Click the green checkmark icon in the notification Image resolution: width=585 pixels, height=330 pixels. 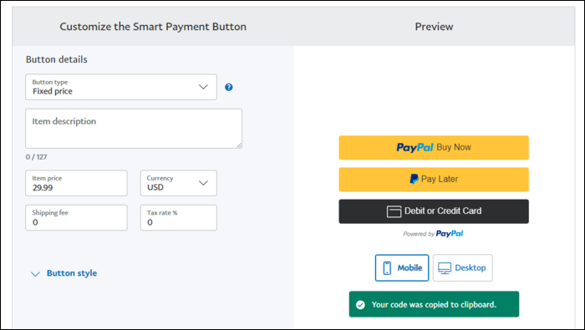click(360, 305)
